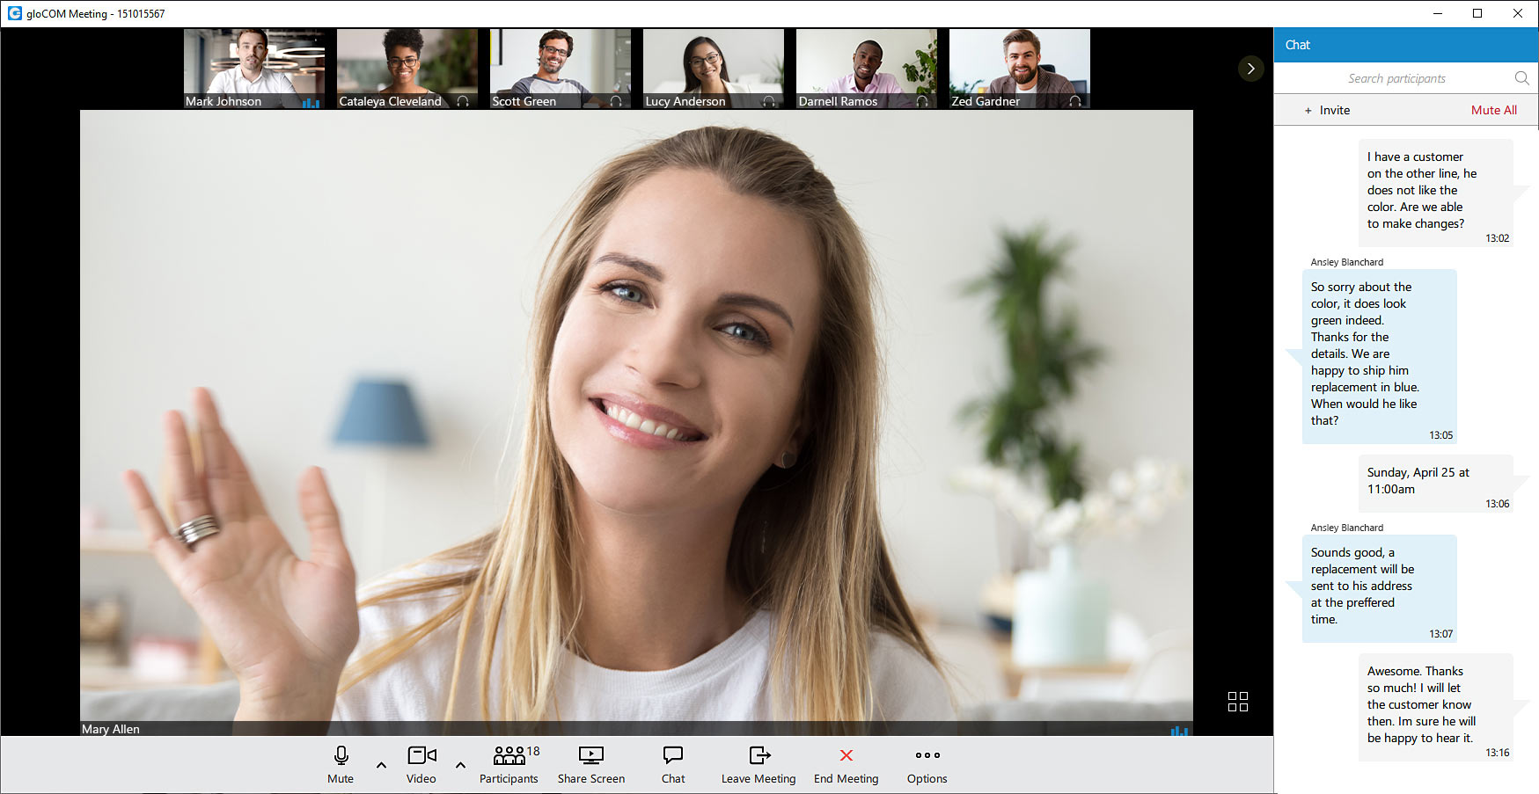
Task: End Meeting with red X
Action: tap(846, 755)
